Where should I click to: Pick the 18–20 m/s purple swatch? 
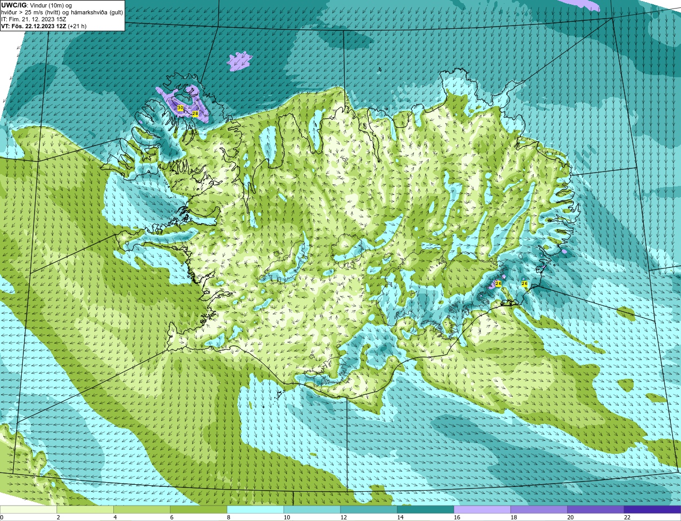tap(539, 509)
